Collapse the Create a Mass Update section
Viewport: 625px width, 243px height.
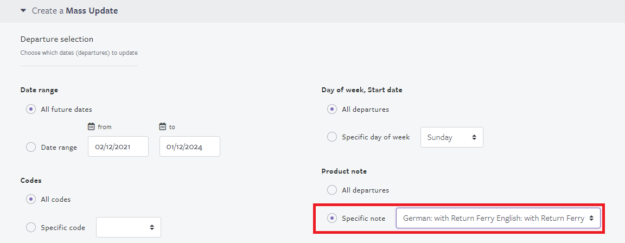[23, 10]
